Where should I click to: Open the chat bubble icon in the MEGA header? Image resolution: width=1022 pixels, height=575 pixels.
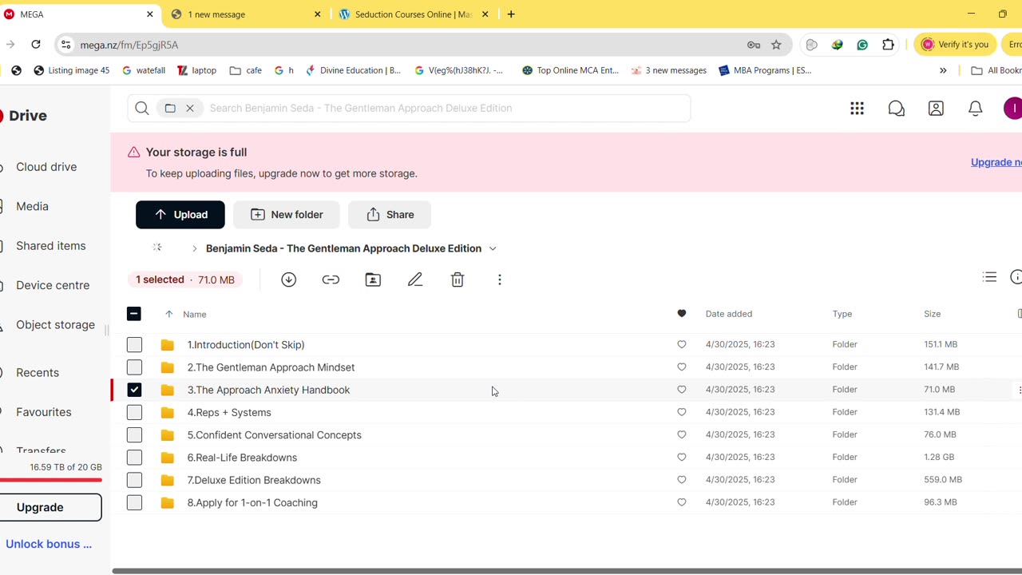(x=897, y=109)
